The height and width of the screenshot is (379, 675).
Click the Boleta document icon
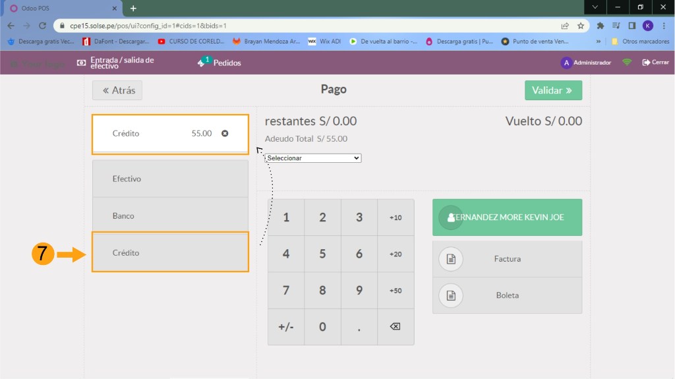451,295
